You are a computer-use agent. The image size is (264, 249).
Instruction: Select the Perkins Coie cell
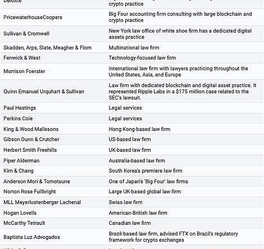(x=18, y=119)
